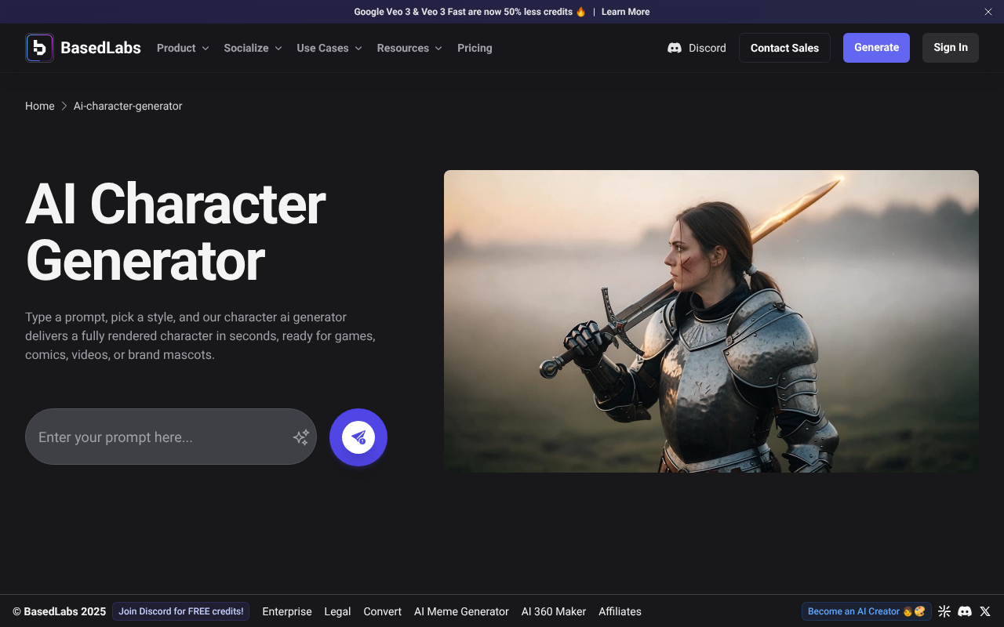Expand the Product dropdown menu

click(182, 48)
